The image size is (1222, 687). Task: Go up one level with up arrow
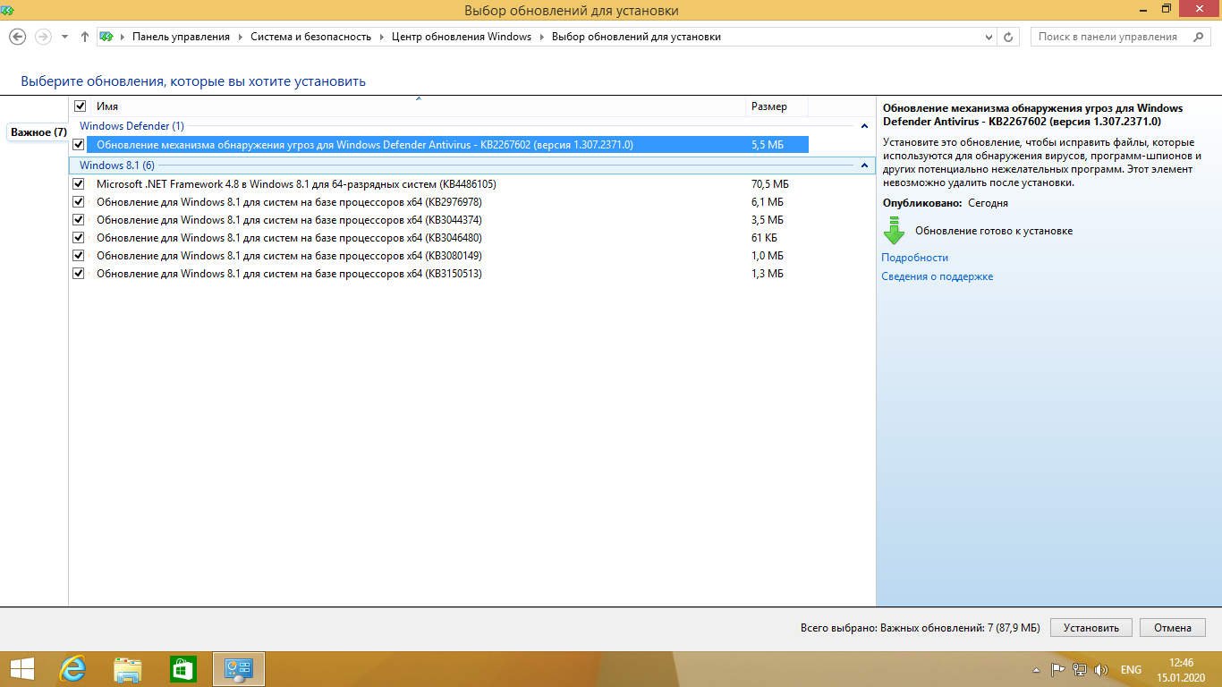click(x=85, y=37)
